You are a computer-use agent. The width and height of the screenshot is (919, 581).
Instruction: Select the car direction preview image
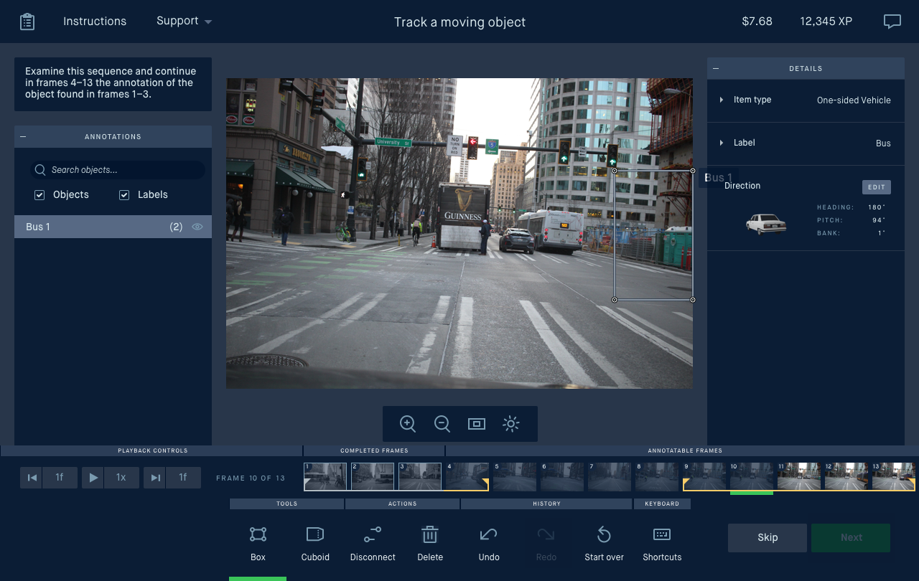766,224
